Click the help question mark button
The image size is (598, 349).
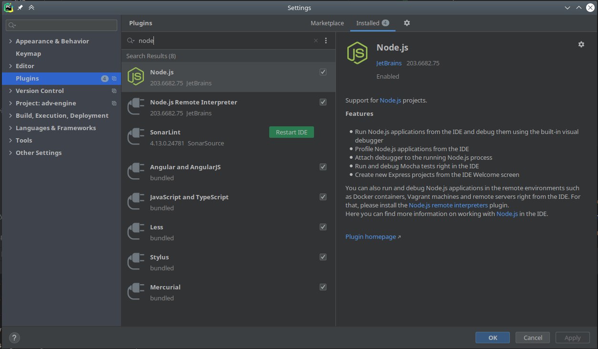[14, 338]
